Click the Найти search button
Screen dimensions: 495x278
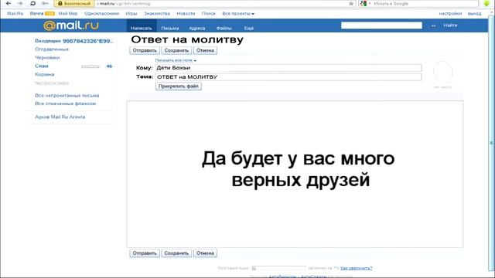pyautogui.click(x=450, y=25)
